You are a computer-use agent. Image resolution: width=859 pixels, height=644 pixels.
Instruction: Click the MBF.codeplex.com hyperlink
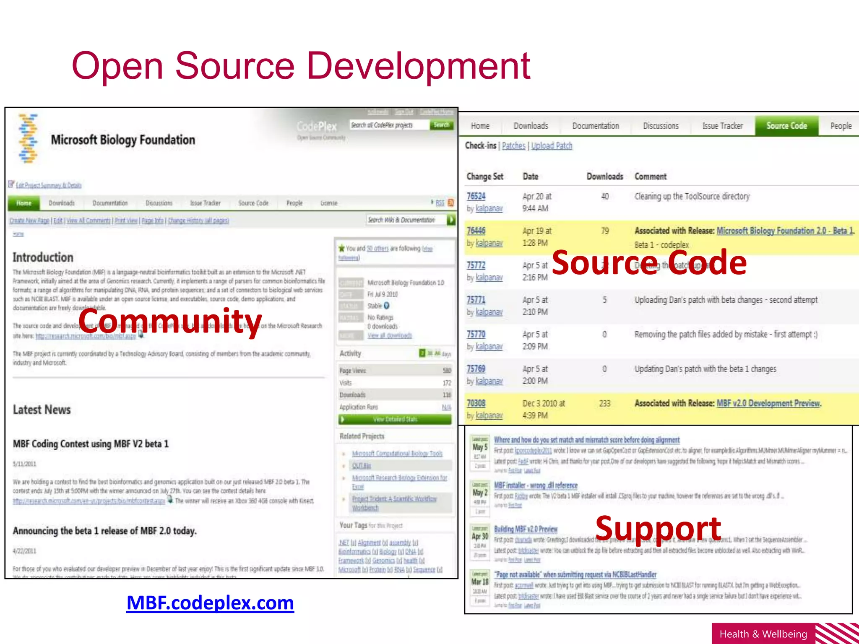210,603
